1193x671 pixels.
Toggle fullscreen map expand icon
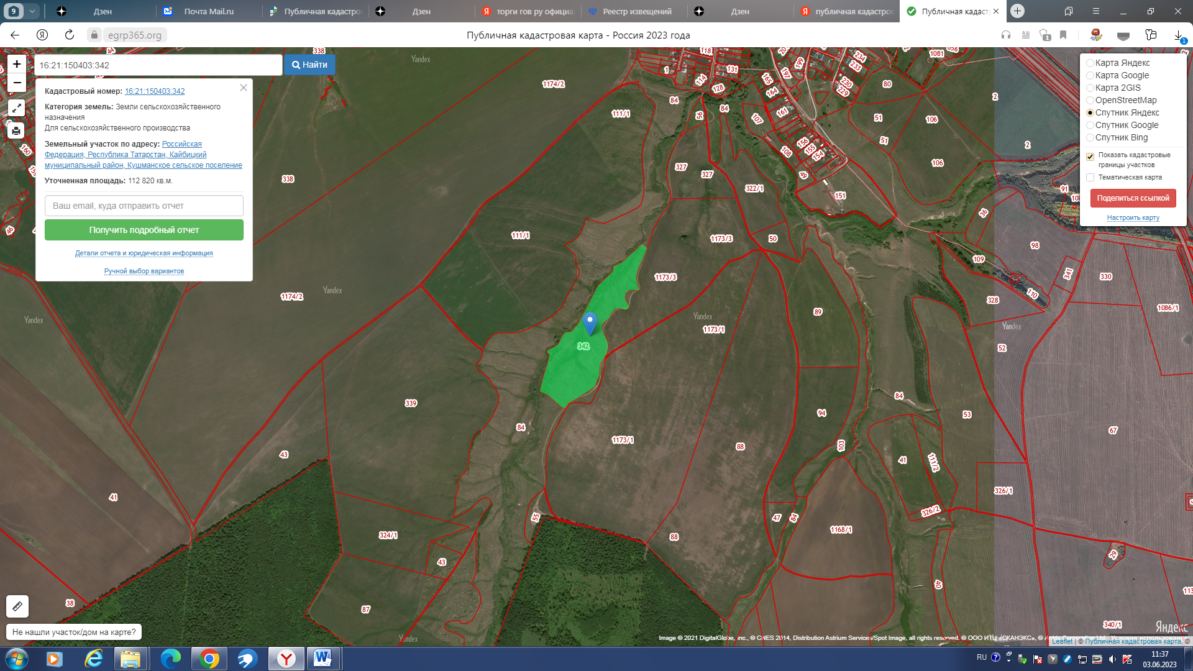pos(17,108)
